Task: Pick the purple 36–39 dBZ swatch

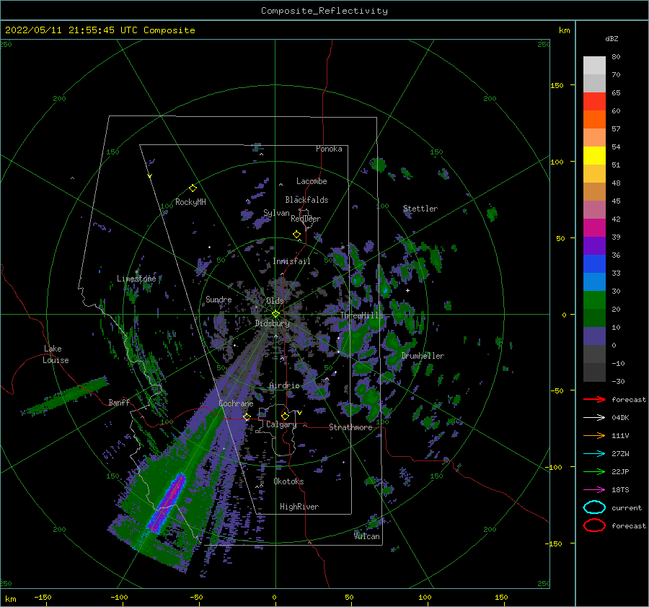Action: 594,245
